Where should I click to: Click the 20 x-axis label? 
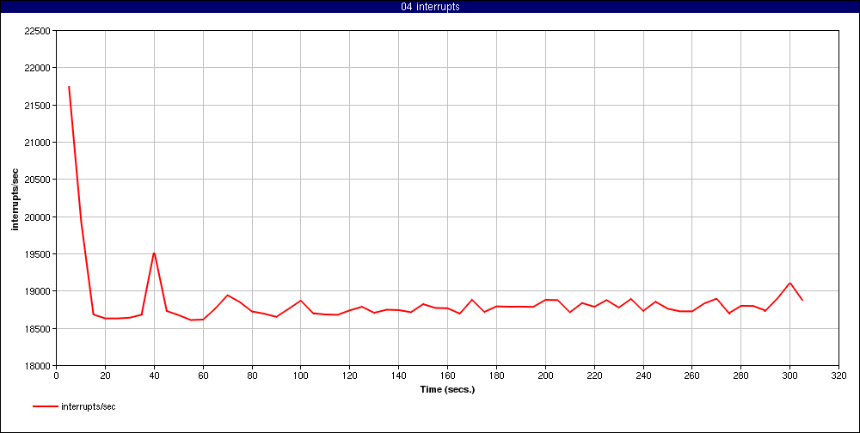click(x=105, y=376)
